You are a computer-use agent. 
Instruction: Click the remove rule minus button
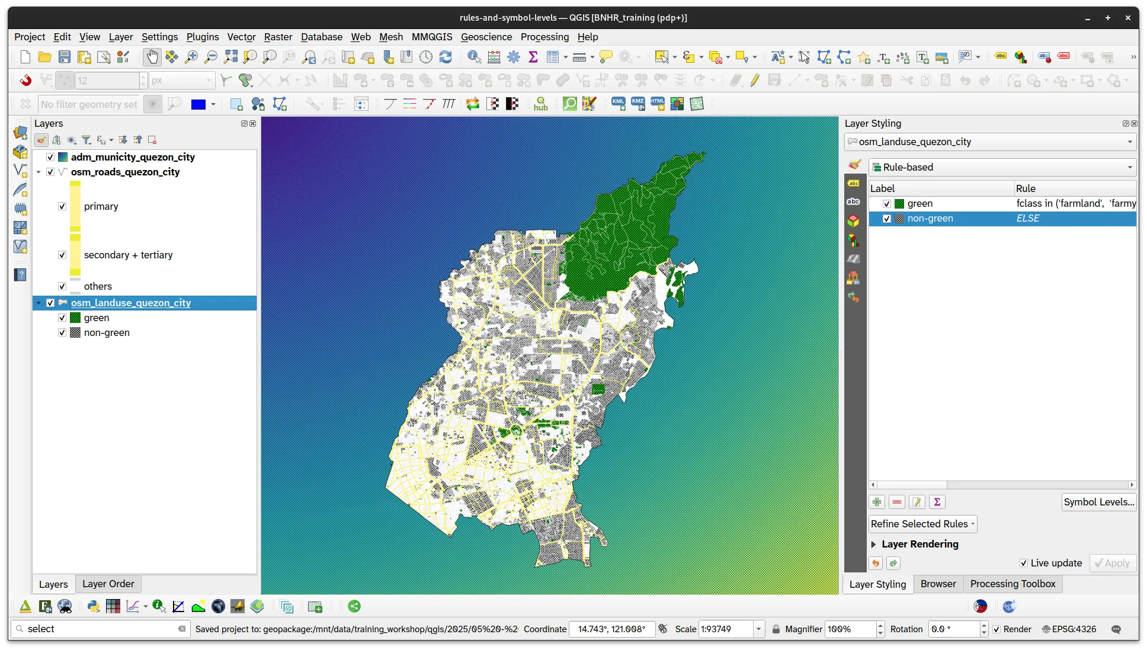(x=897, y=502)
